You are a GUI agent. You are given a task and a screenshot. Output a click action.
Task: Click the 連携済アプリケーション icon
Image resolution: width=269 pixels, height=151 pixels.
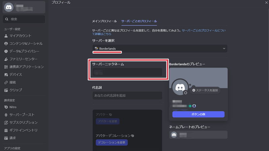[6, 67]
